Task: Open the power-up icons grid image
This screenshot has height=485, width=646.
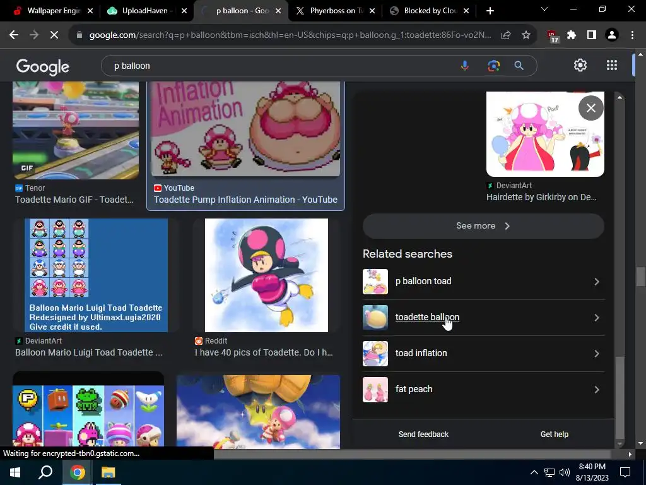Action: click(88, 410)
